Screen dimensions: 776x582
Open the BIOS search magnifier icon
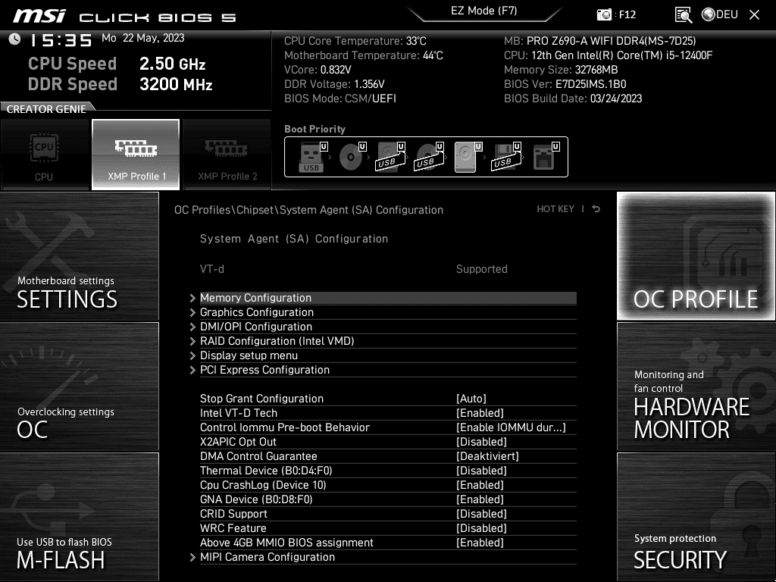coord(683,15)
